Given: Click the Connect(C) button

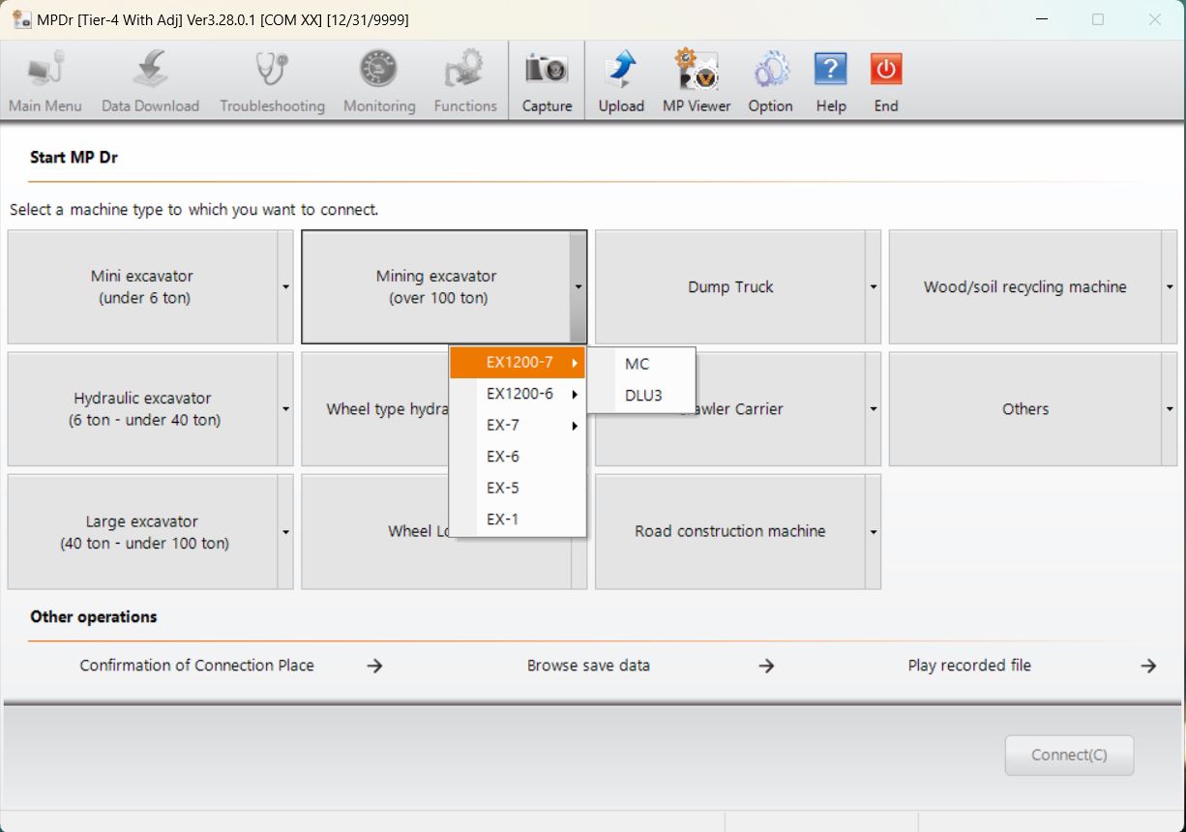Looking at the screenshot, I should coord(1069,756).
